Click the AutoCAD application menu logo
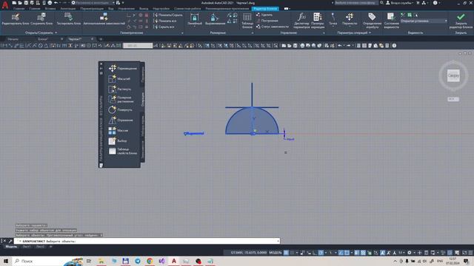This screenshot has height=266, width=474. 5,6
